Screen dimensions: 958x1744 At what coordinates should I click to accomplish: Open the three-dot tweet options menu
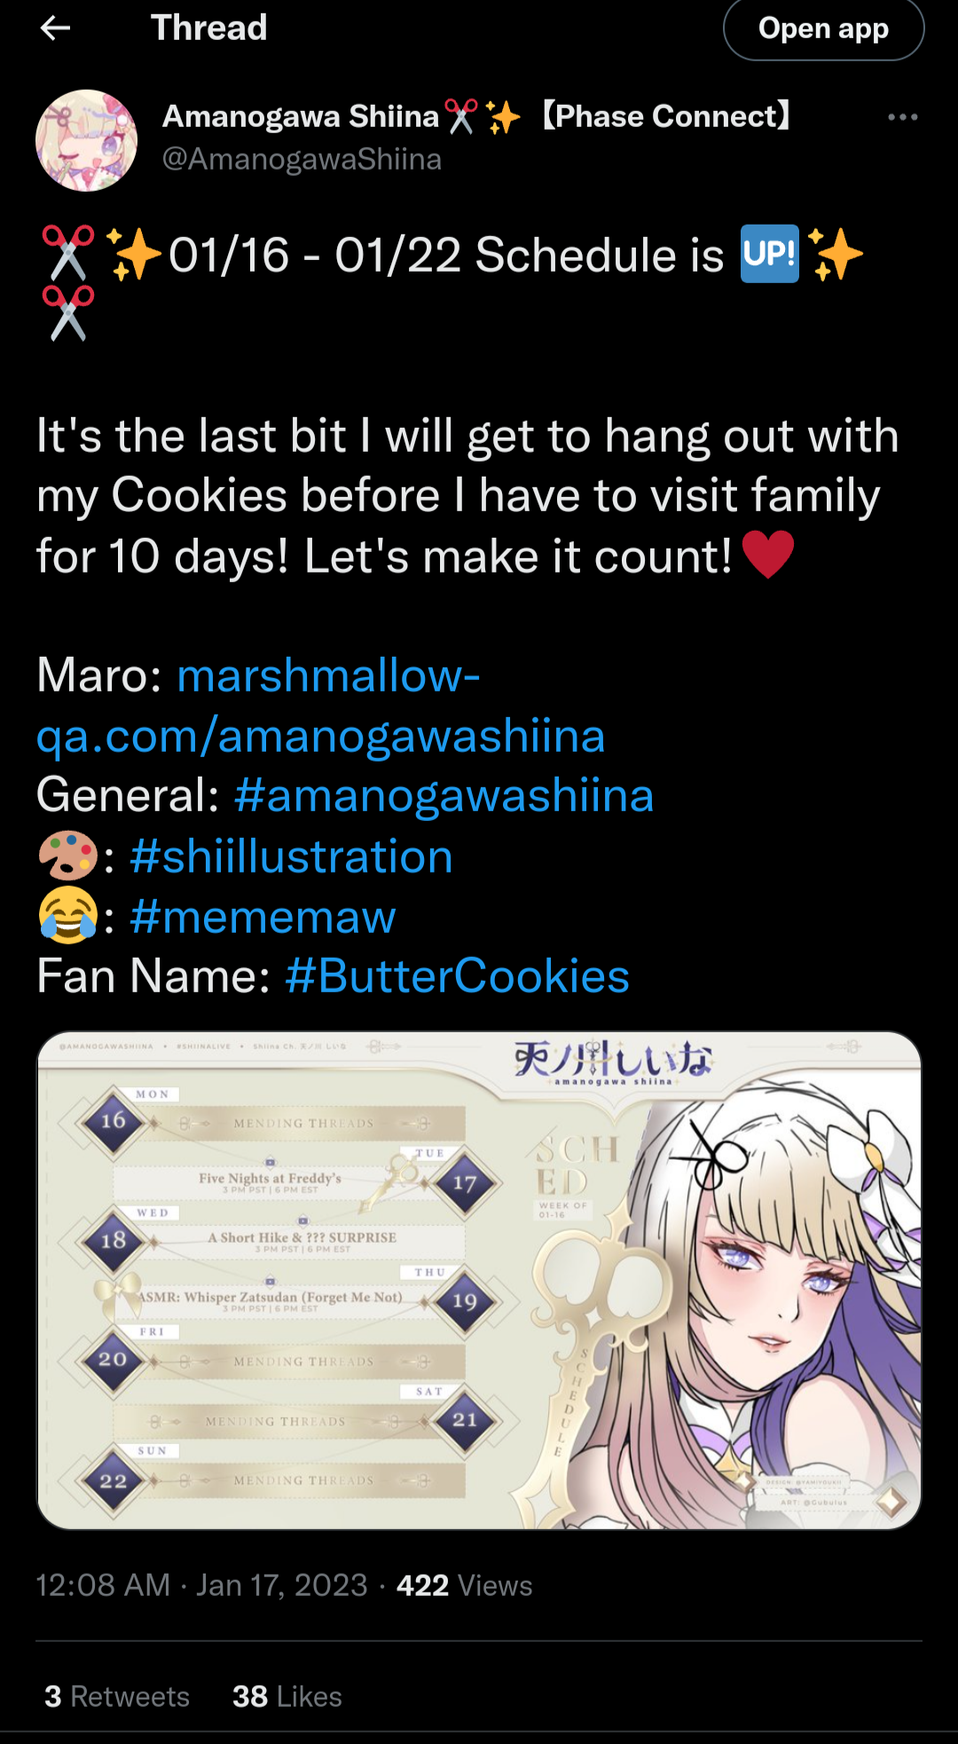(x=902, y=117)
